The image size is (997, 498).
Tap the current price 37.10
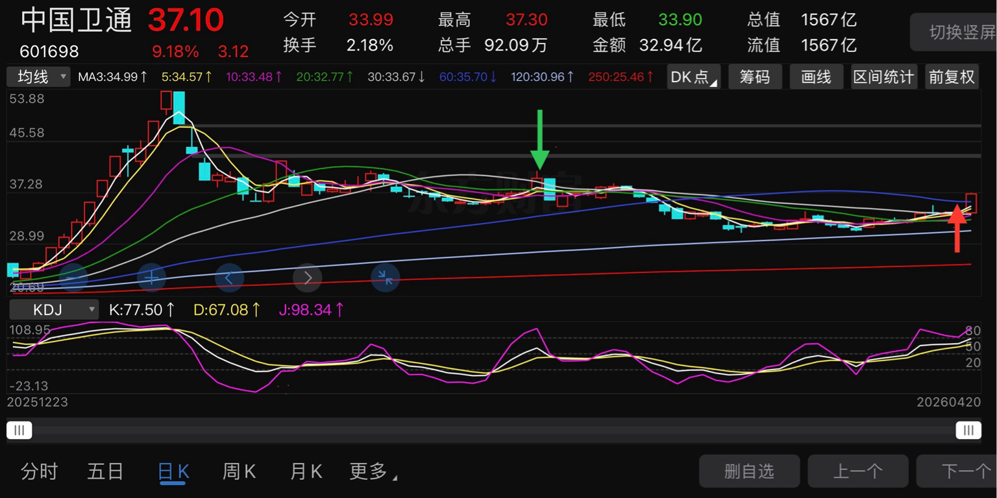click(x=186, y=20)
